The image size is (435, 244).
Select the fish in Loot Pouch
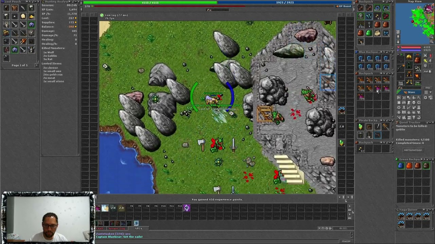pyautogui.click(x=23, y=8)
